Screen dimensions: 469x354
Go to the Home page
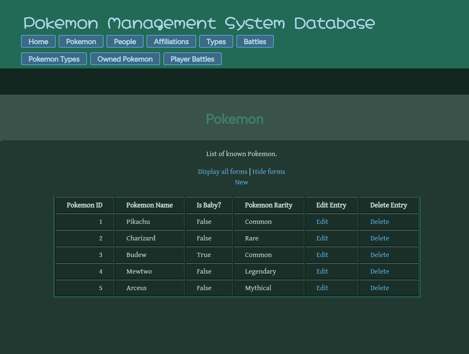tap(38, 41)
